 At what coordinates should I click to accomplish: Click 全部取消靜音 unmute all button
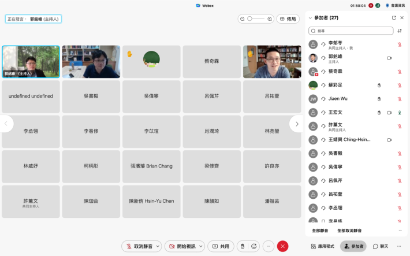pyautogui.click(x=349, y=231)
